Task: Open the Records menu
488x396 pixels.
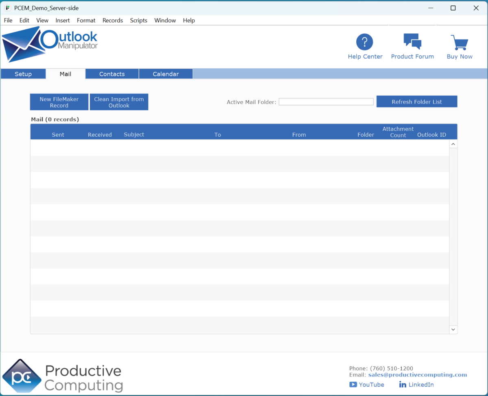Action: (x=113, y=20)
